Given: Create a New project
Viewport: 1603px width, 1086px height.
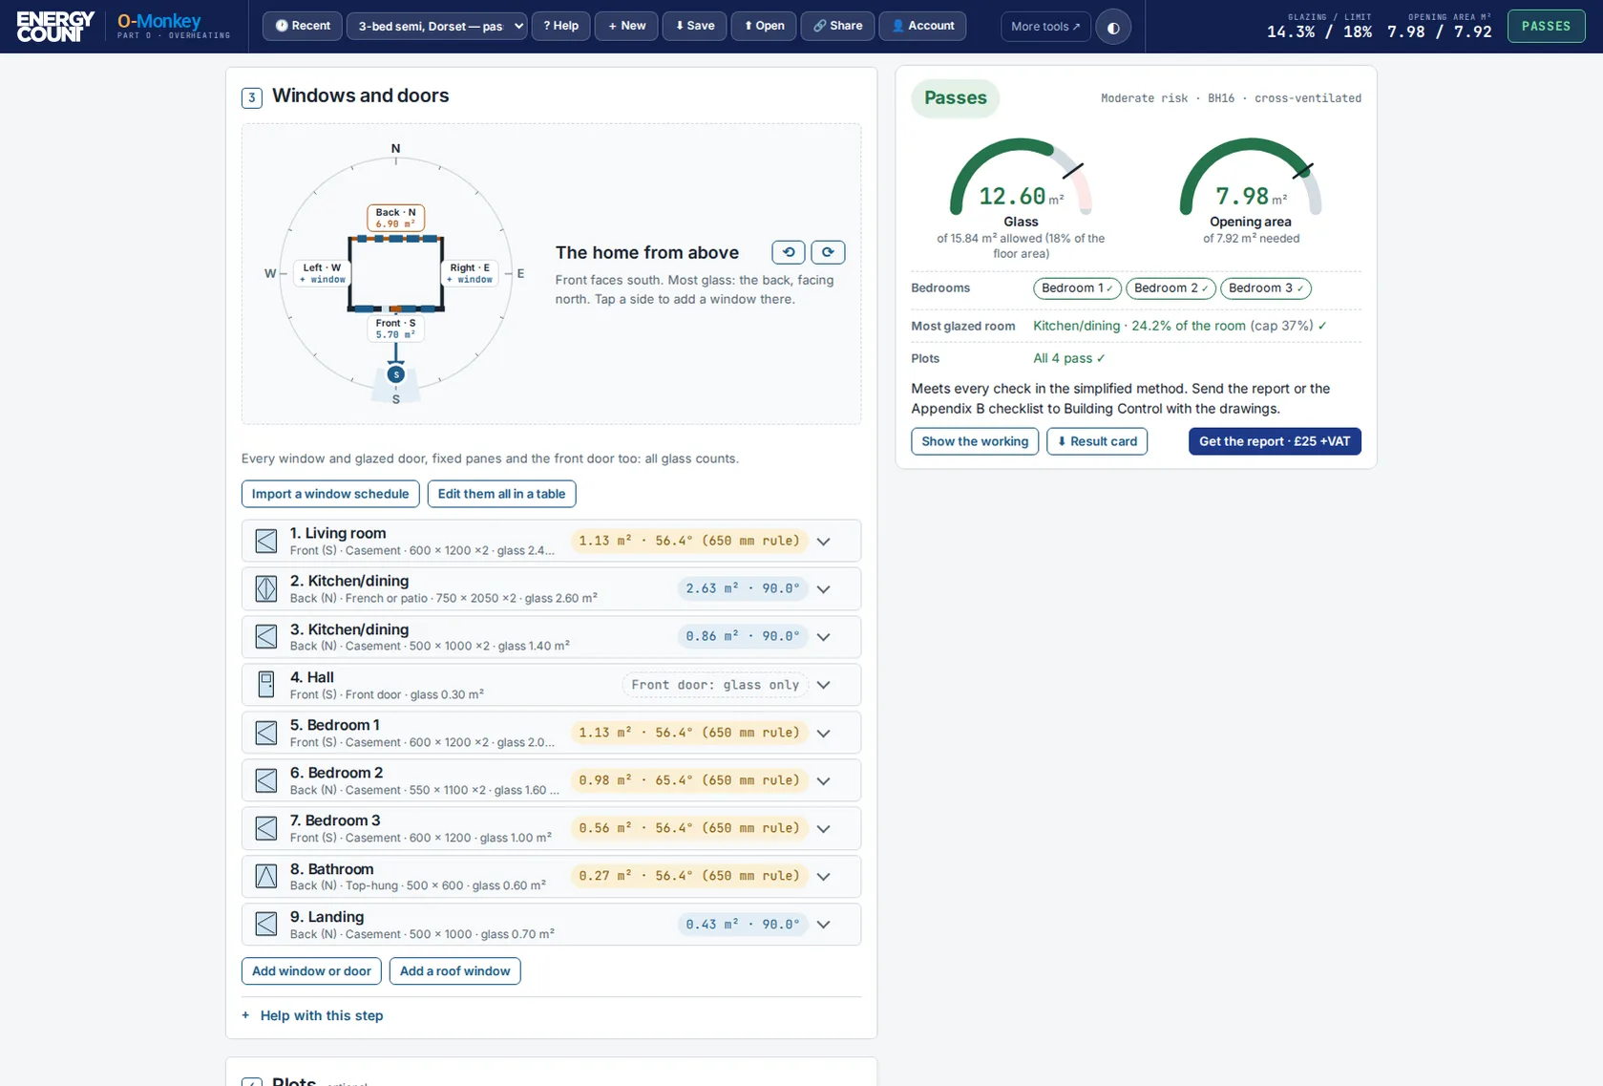Looking at the screenshot, I should pyautogui.click(x=627, y=26).
